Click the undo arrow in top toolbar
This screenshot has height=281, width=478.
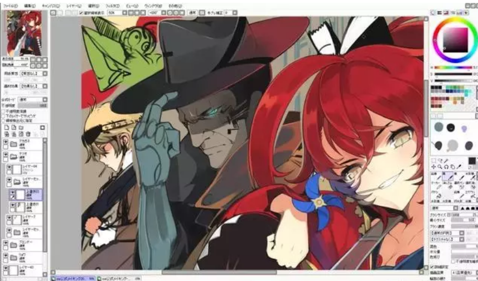click(x=54, y=13)
